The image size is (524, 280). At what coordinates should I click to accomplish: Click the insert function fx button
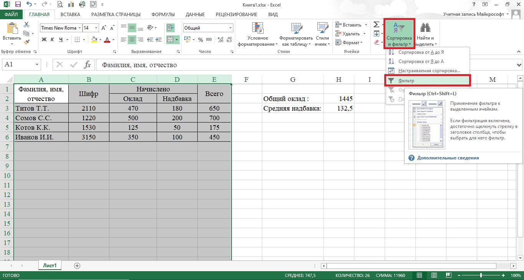pos(88,65)
